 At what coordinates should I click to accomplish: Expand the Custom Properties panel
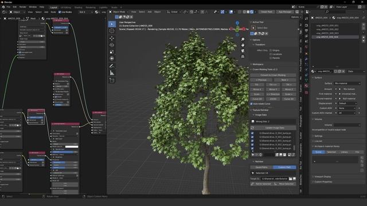point(322,182)
